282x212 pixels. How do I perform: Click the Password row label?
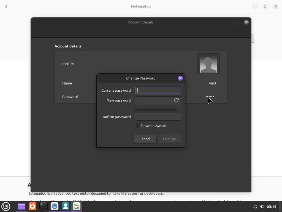pyautogui.click(x=70, y=97)
